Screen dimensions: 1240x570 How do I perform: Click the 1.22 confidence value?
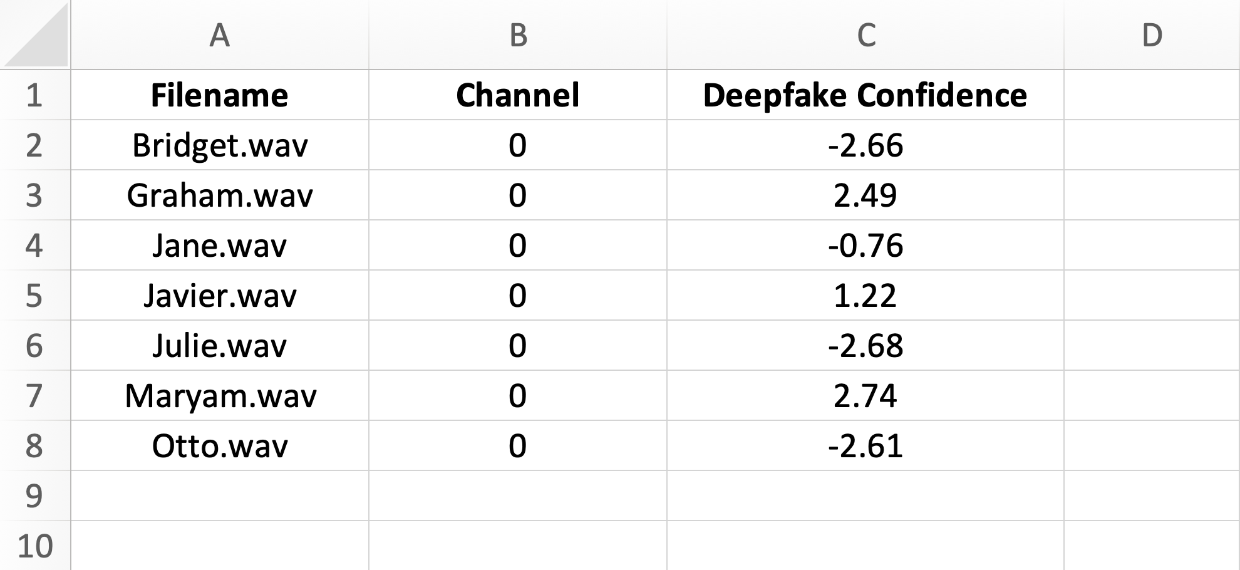(x=865, y=295)
